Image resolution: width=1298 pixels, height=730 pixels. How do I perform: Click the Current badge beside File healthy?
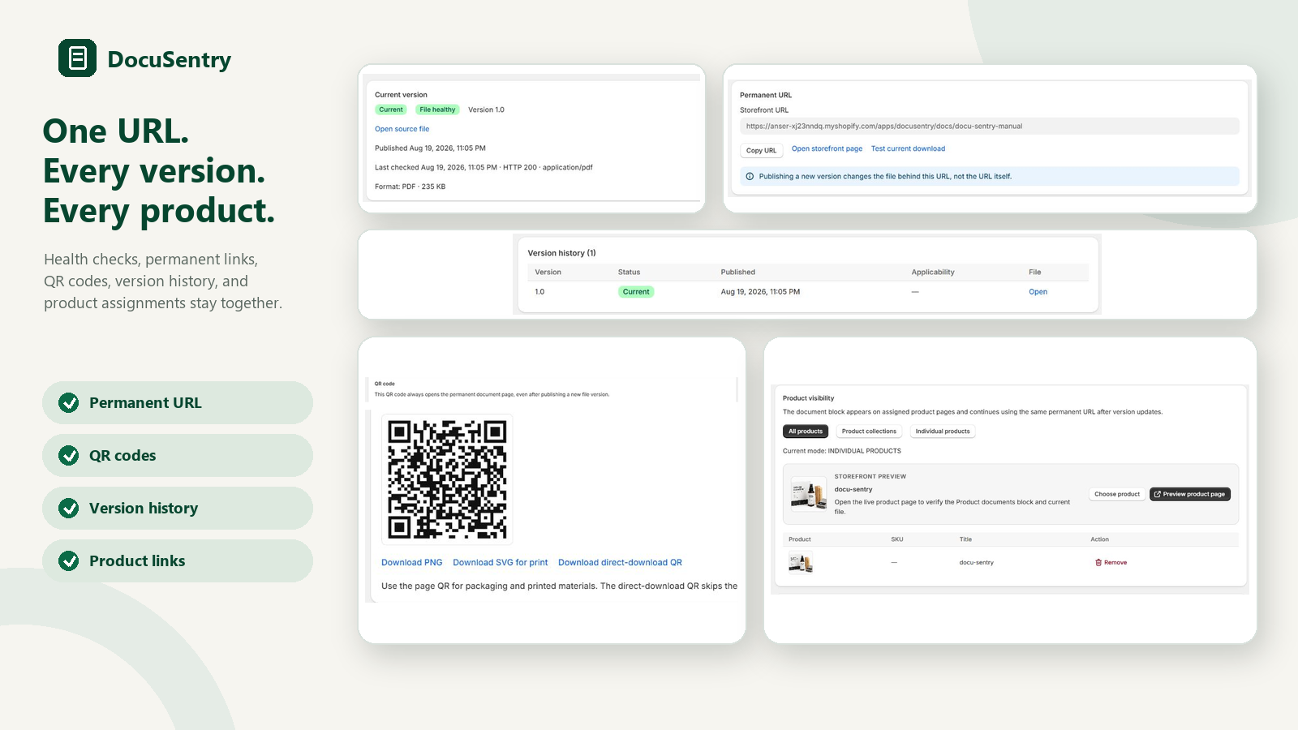coord(391,109)
